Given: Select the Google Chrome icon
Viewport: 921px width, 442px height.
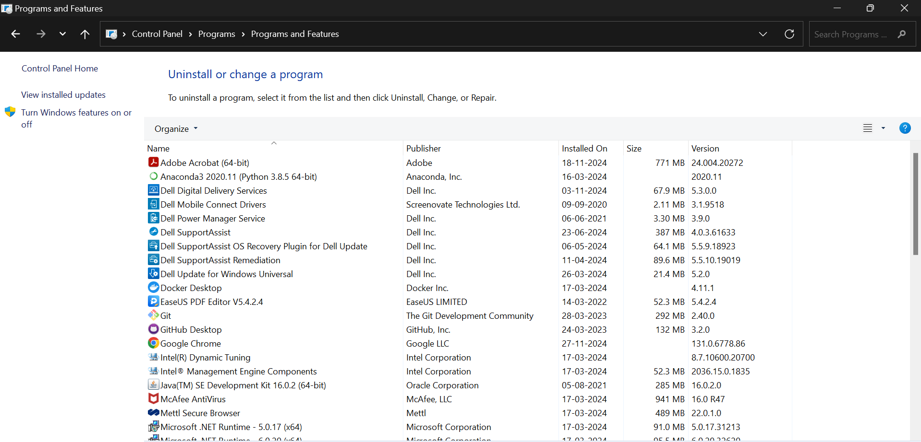Looking at the screenshot, I should pos(153,343).
